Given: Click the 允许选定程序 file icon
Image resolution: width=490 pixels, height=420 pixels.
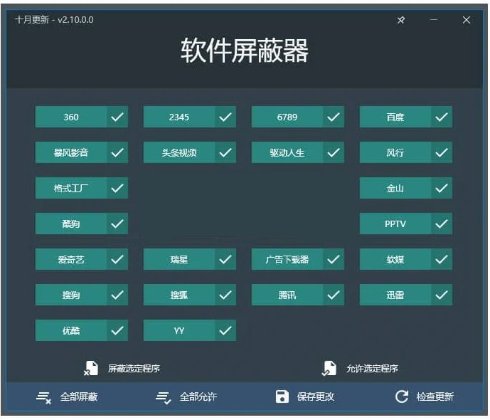Looking at the screenshot, I should 329,368.
